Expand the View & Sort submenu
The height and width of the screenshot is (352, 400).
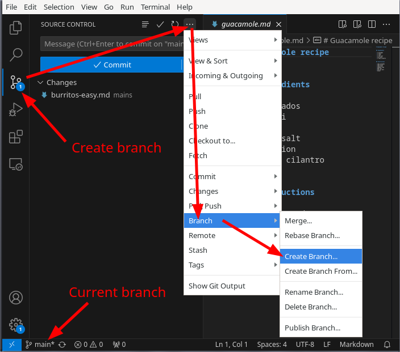tap(232, 61)
